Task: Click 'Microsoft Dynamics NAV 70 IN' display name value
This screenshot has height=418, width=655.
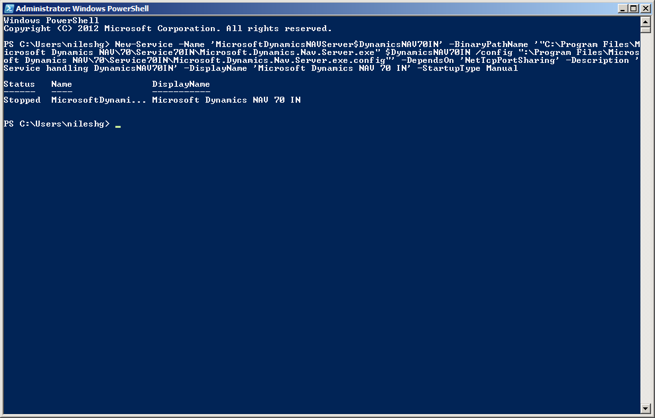Action: coord(226,100)
